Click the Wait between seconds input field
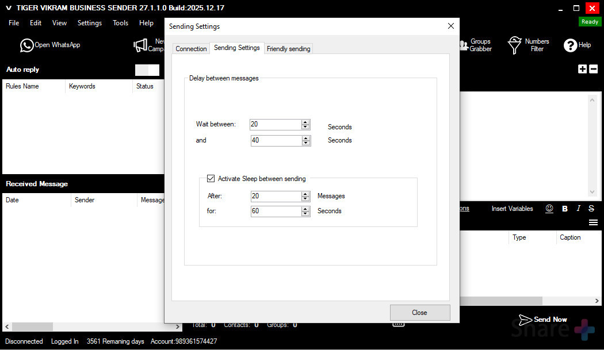The width and height of the screenshot is (604, 350). [x=276, y=124]
